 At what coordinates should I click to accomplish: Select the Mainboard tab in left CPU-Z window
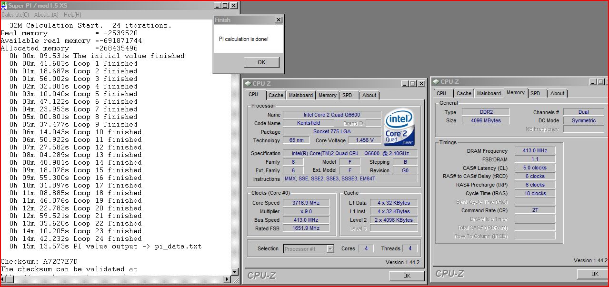coord(301,95)
